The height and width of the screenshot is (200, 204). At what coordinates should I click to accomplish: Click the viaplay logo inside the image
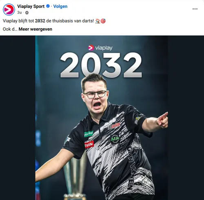point(100,48)
